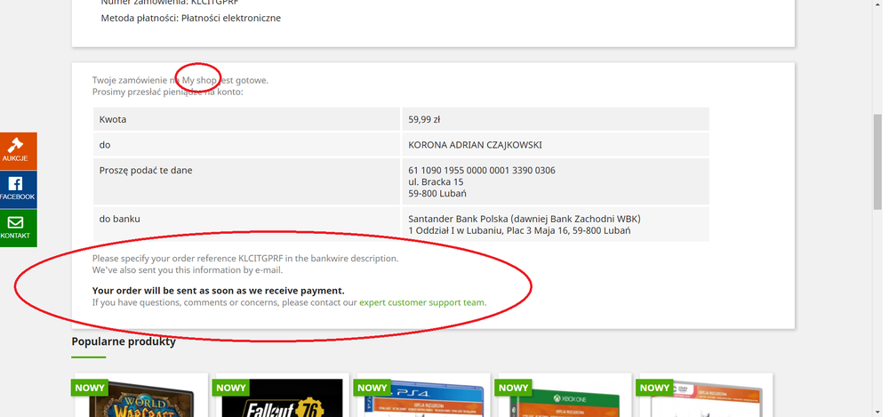
Task: Select the amount value 59,99 zł
Action: tap(424, 120)
